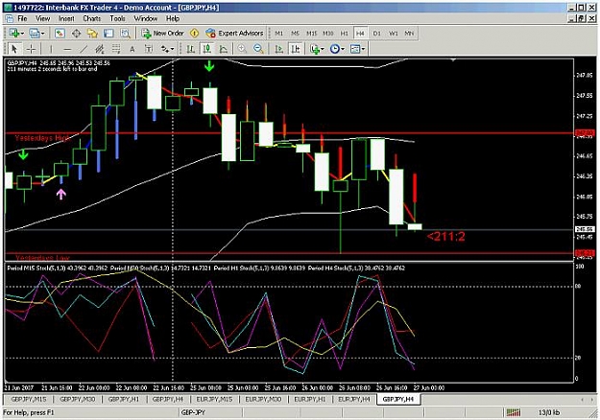
Task: Switch to the GBPJPY,M15 chart tab
Action: pos(28,399)
